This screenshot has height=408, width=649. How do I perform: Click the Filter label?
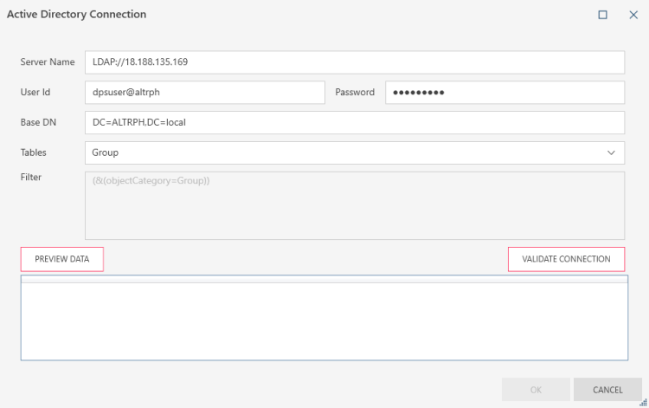[31, 178]
